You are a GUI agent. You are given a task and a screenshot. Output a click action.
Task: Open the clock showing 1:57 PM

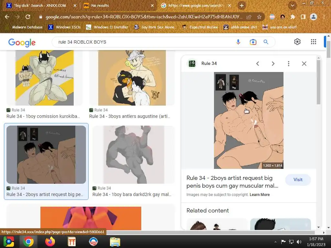316,242
